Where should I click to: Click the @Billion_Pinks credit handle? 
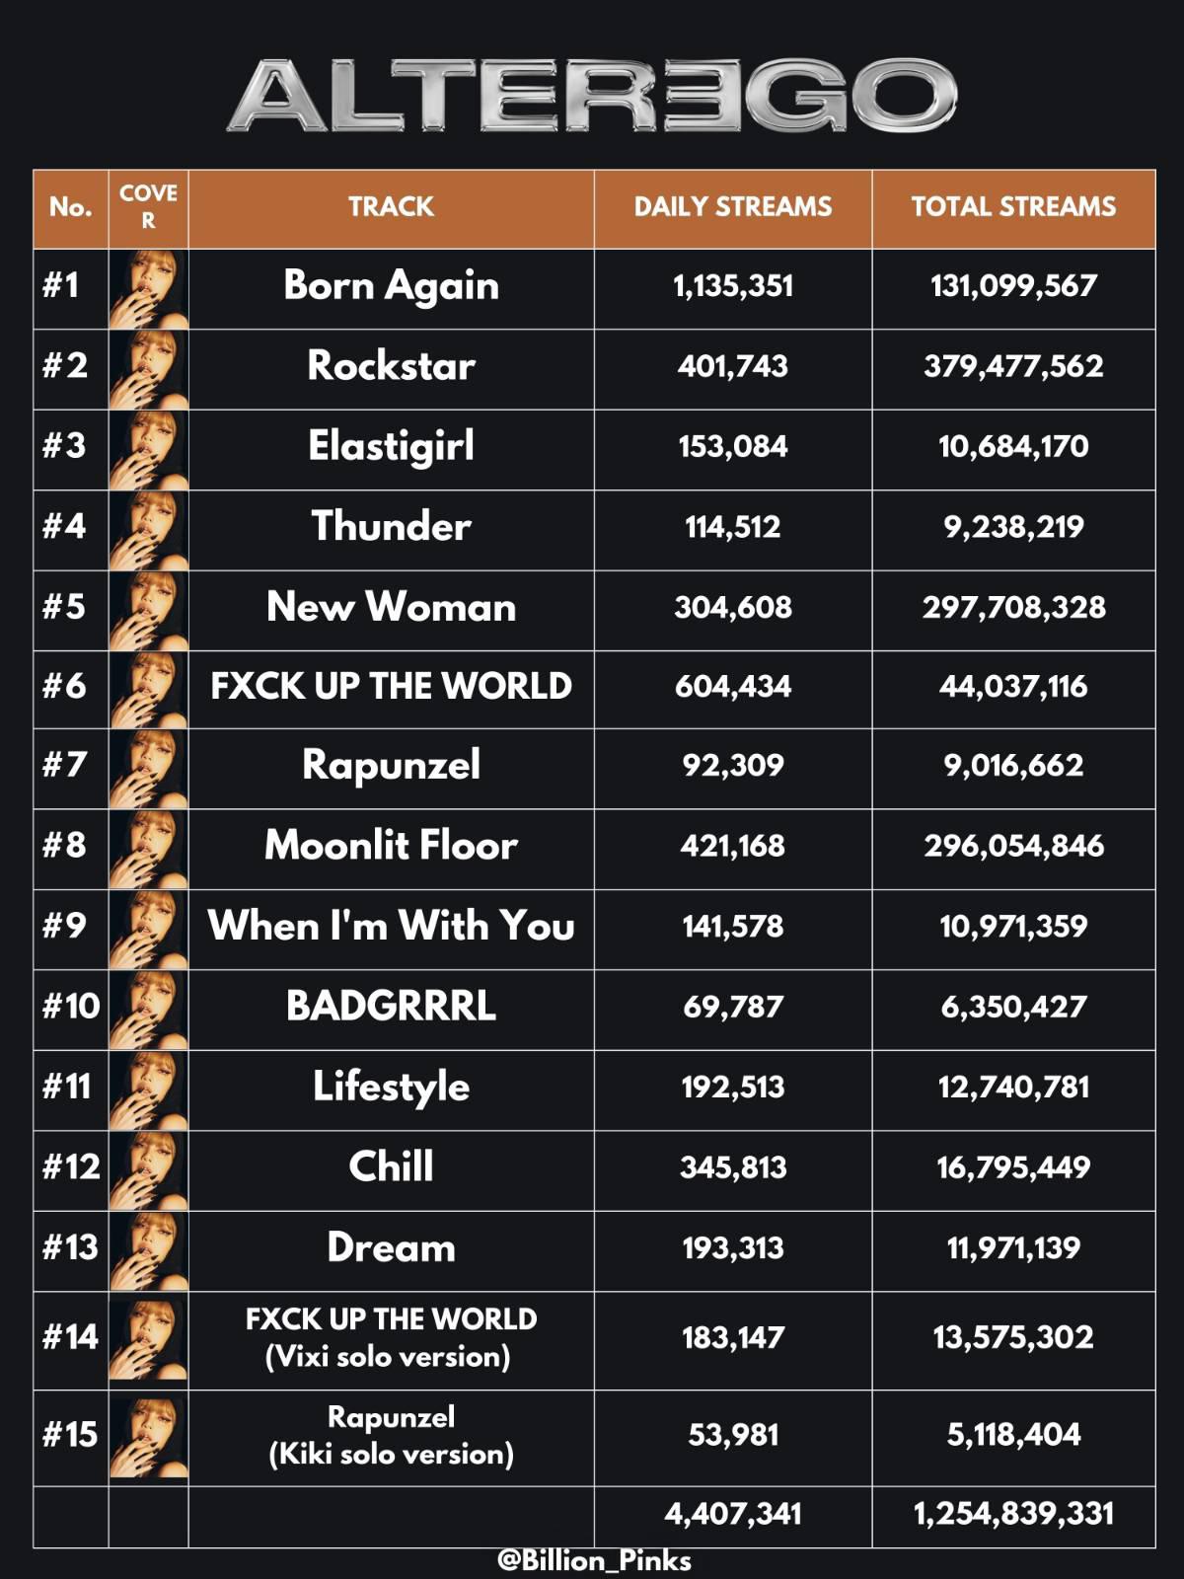pyautogui.click(x=594, y=1561)
